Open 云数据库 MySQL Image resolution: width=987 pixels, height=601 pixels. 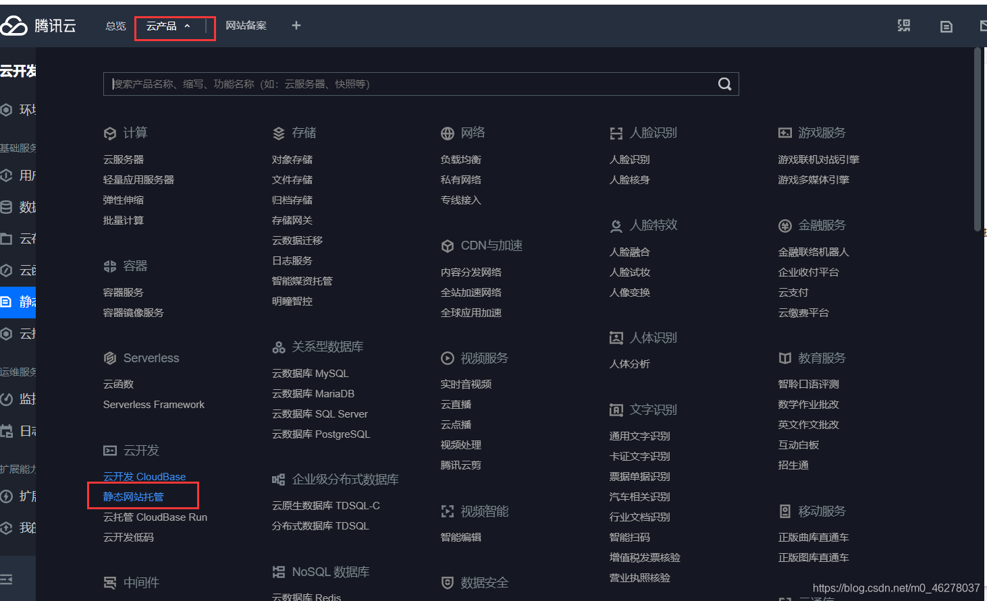pos(311,374)
